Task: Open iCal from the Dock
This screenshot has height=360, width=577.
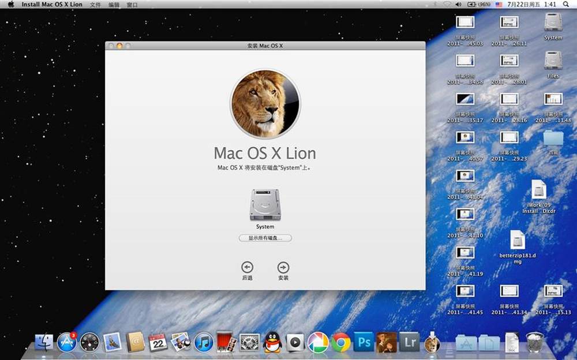Action: [158, 342]
